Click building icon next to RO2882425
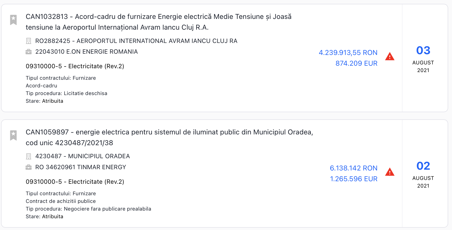 pyautogui.click(x=29, y=41)
